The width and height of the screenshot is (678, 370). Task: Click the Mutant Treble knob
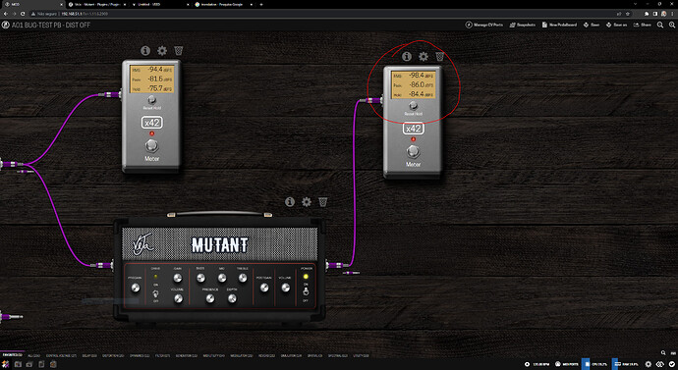pyautogui.click(x=243, y=278)
